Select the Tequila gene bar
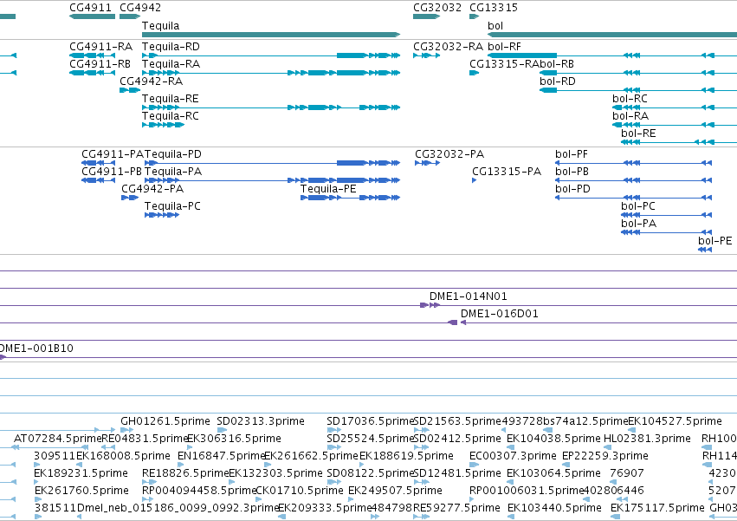Image resolution: width=737 pixels, height=521 pixels. point(271,35)
